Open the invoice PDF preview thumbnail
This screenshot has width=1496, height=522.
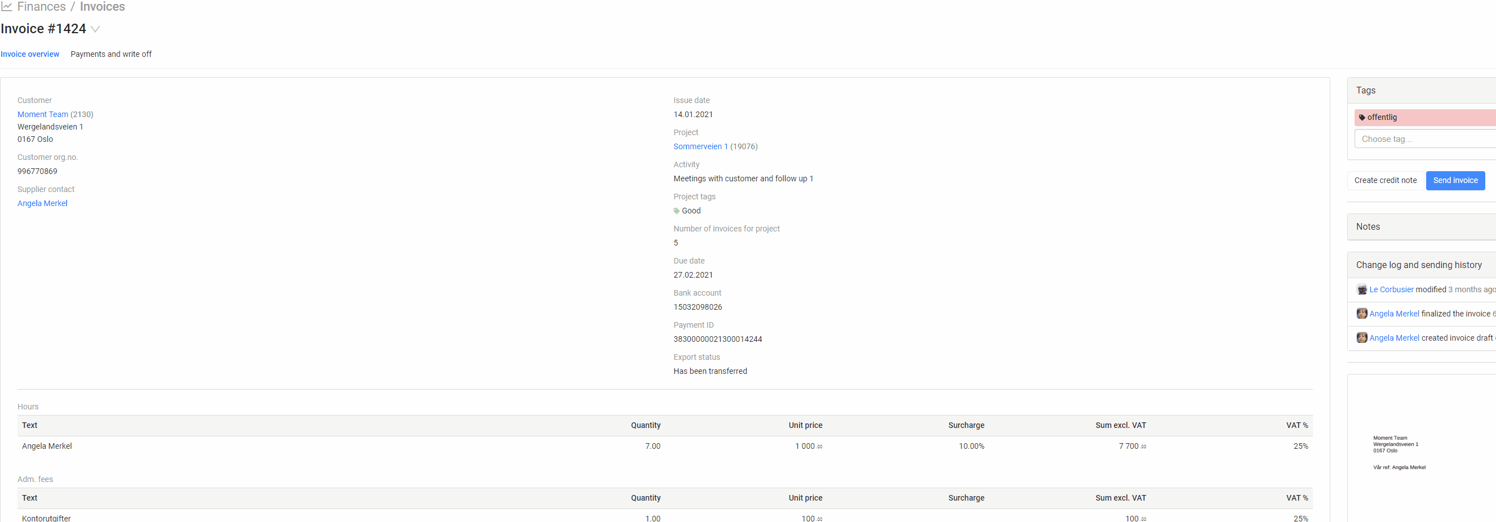pyautogui.click(x=1422, y=448)
